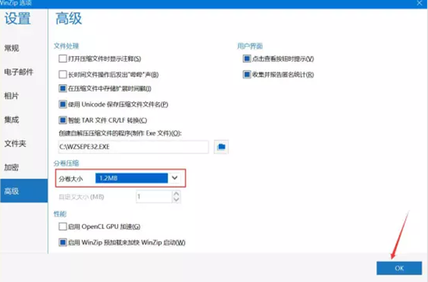The image size is (428, 282).
Task: Toggle 收集并报告匿名统计(R) checkbox
Action: click(x=247, y=74)
